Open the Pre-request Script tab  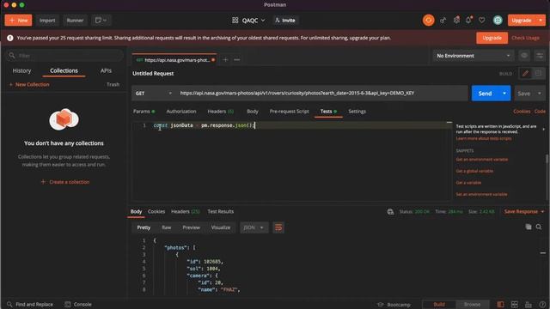[x=289, y=112]
